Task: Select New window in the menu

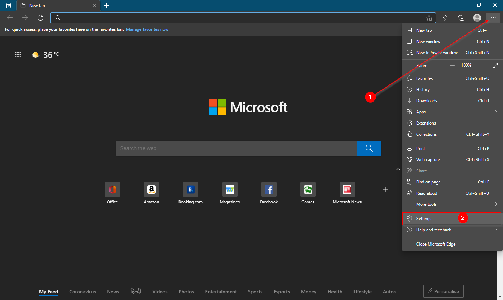Action: (452, 42)
